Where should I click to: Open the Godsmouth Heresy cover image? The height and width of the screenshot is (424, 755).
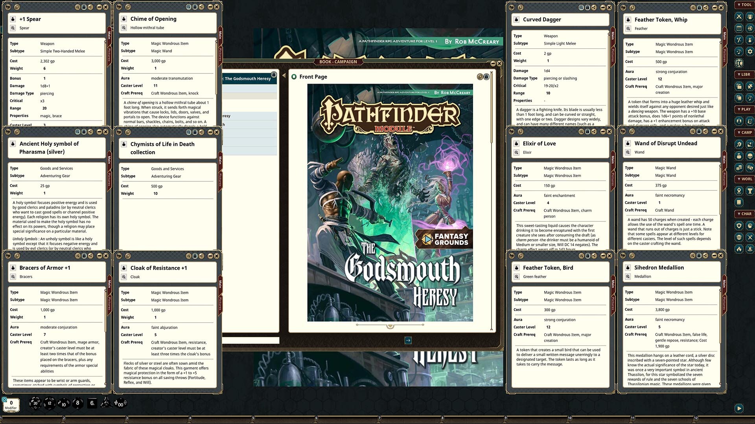click(390, 203)
